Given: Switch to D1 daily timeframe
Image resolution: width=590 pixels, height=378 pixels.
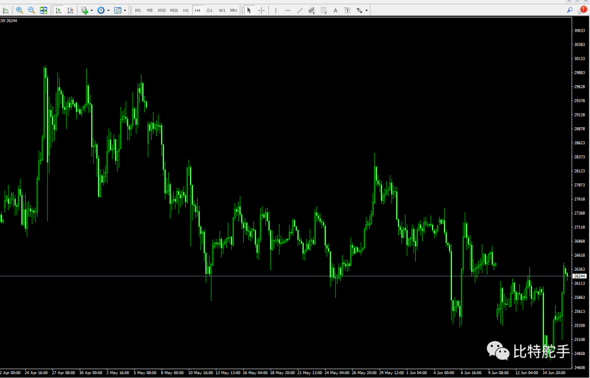Looking at the screenshot, I should click(x=210, y=10).
